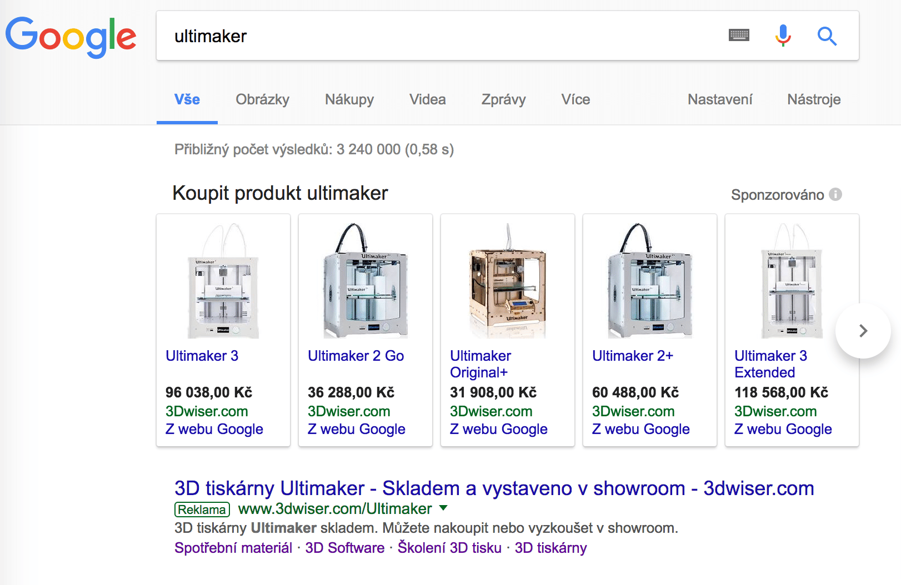Open the 3D tiskárny Ultimaker ad headline
Viewport: 901px width, 585px height.
coord(494,488)
